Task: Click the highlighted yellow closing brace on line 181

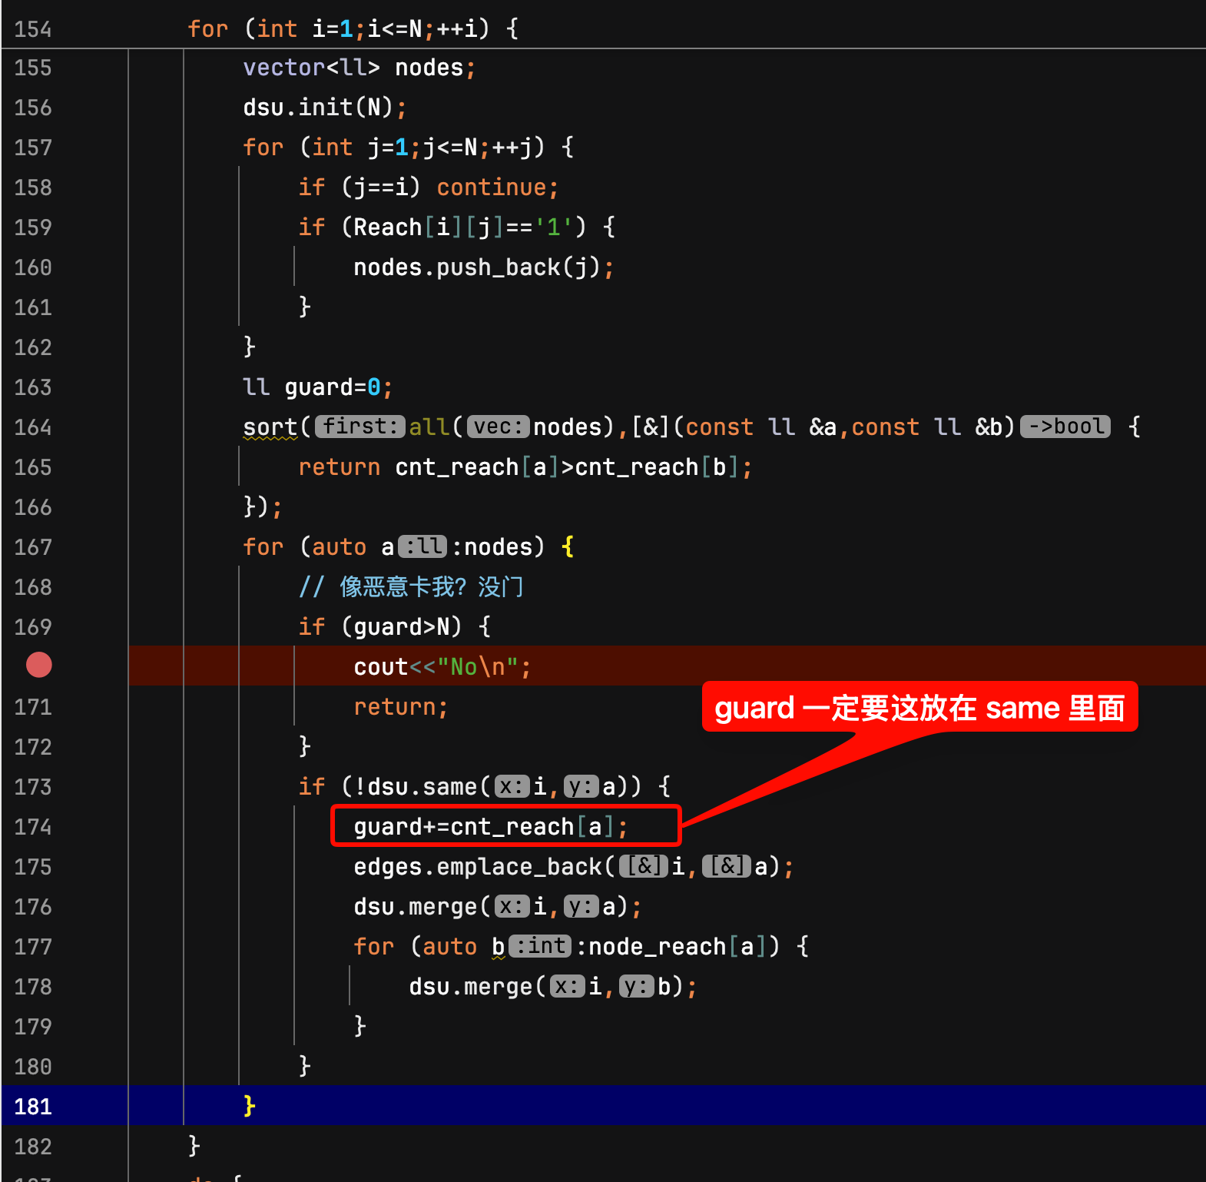Action: 249,1106
